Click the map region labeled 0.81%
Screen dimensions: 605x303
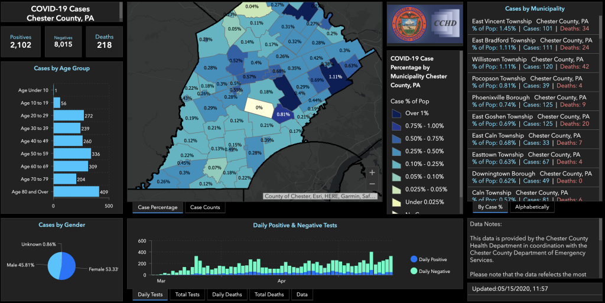(x=283, y=115)
